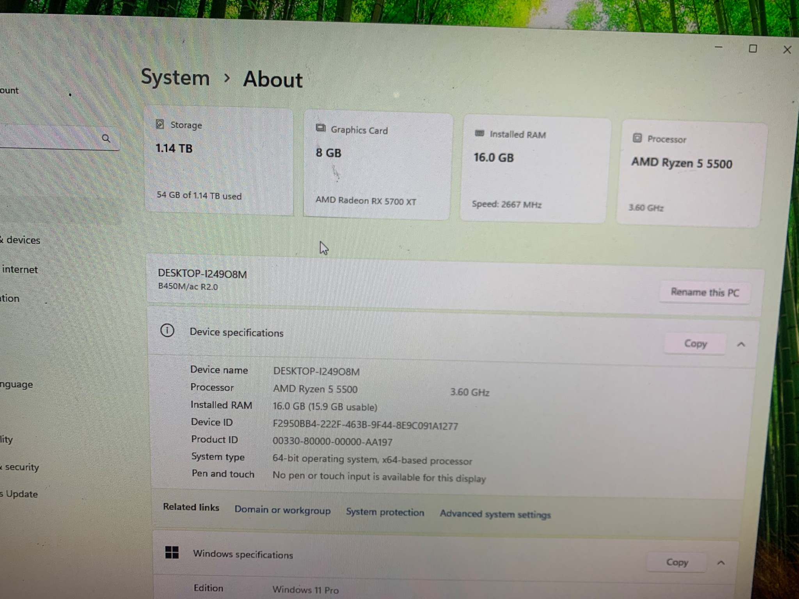
Task: Click the Storage drive icon
Action: tap(160, 124)
